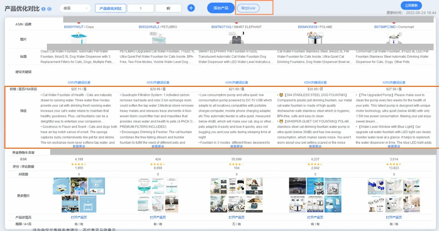
Task: Expand 查看更多 for SMART ELEPHANT features
Action: (x=237, y=146)
